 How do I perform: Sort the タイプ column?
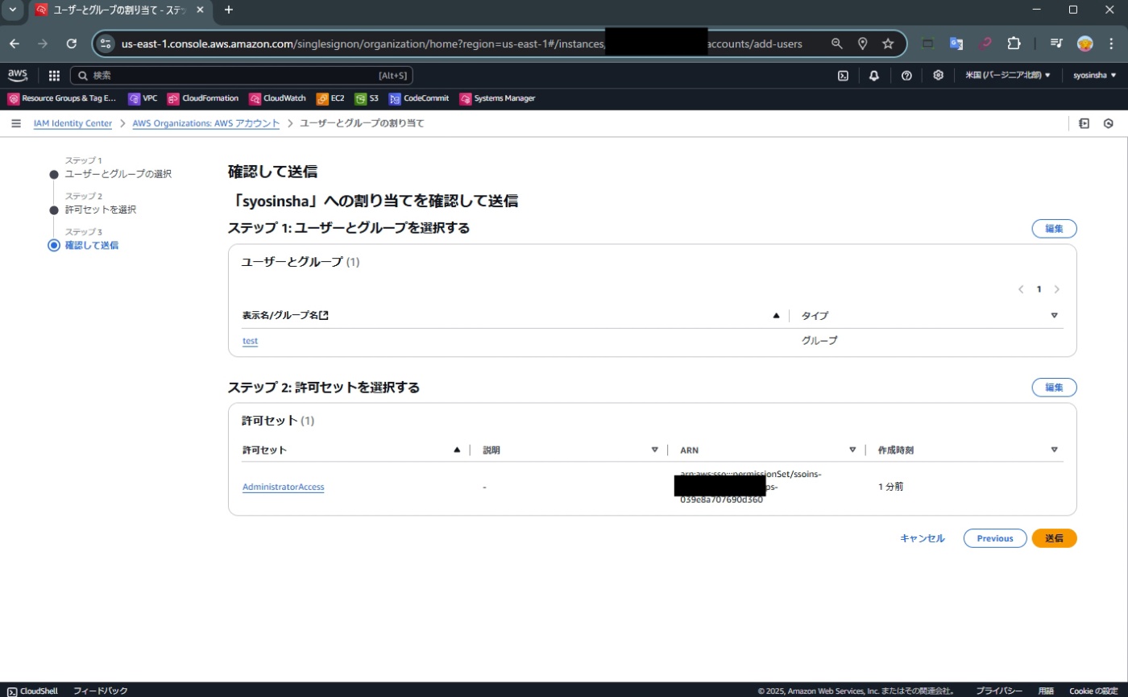[1054, 315]
